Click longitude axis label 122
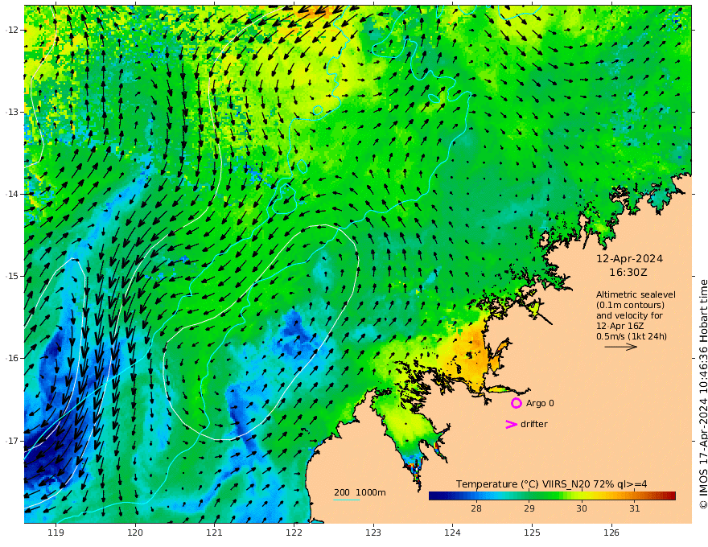The height and width of the screenshot is (547, 708). [x=294, y=533]
